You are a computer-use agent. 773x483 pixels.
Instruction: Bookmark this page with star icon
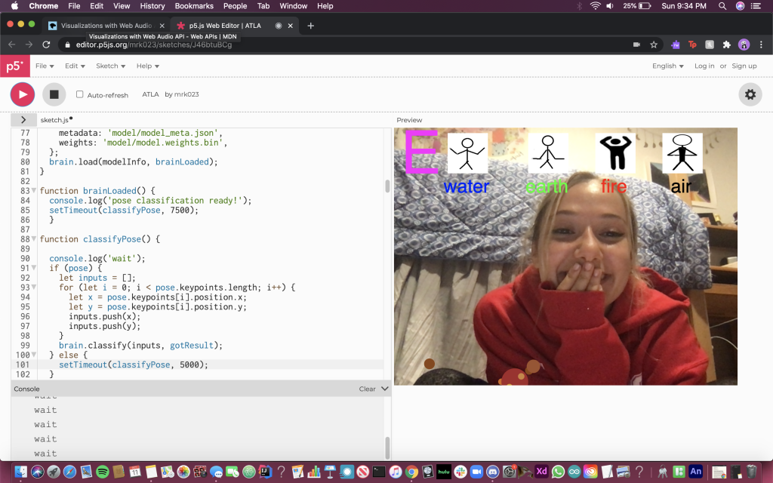point(654,45)
